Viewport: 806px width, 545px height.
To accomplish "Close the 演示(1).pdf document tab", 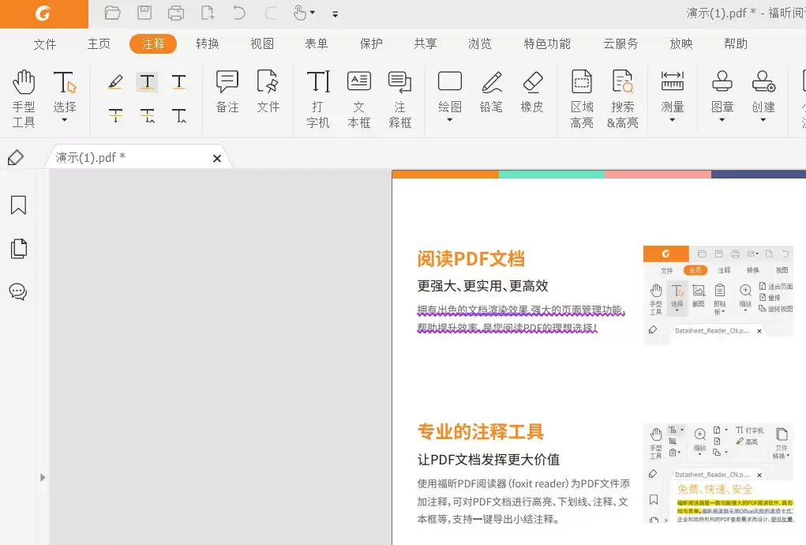I will click(x=216, y=158).
